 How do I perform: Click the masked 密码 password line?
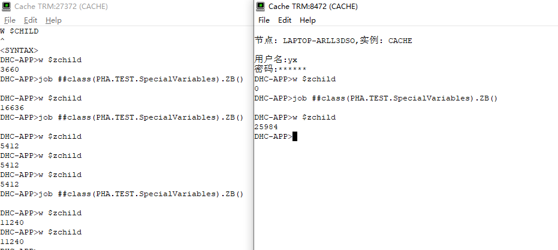coord(280,69)
